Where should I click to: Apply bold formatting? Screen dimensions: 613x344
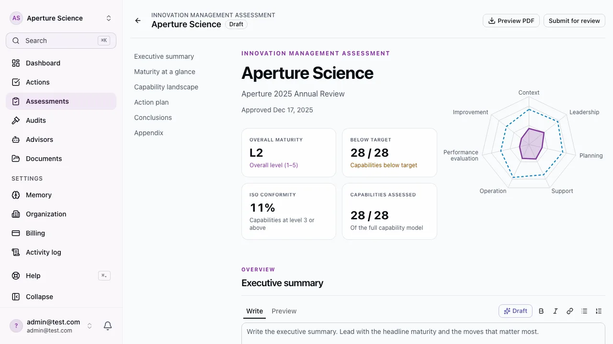pyautogui.click(x=541, y=311)
